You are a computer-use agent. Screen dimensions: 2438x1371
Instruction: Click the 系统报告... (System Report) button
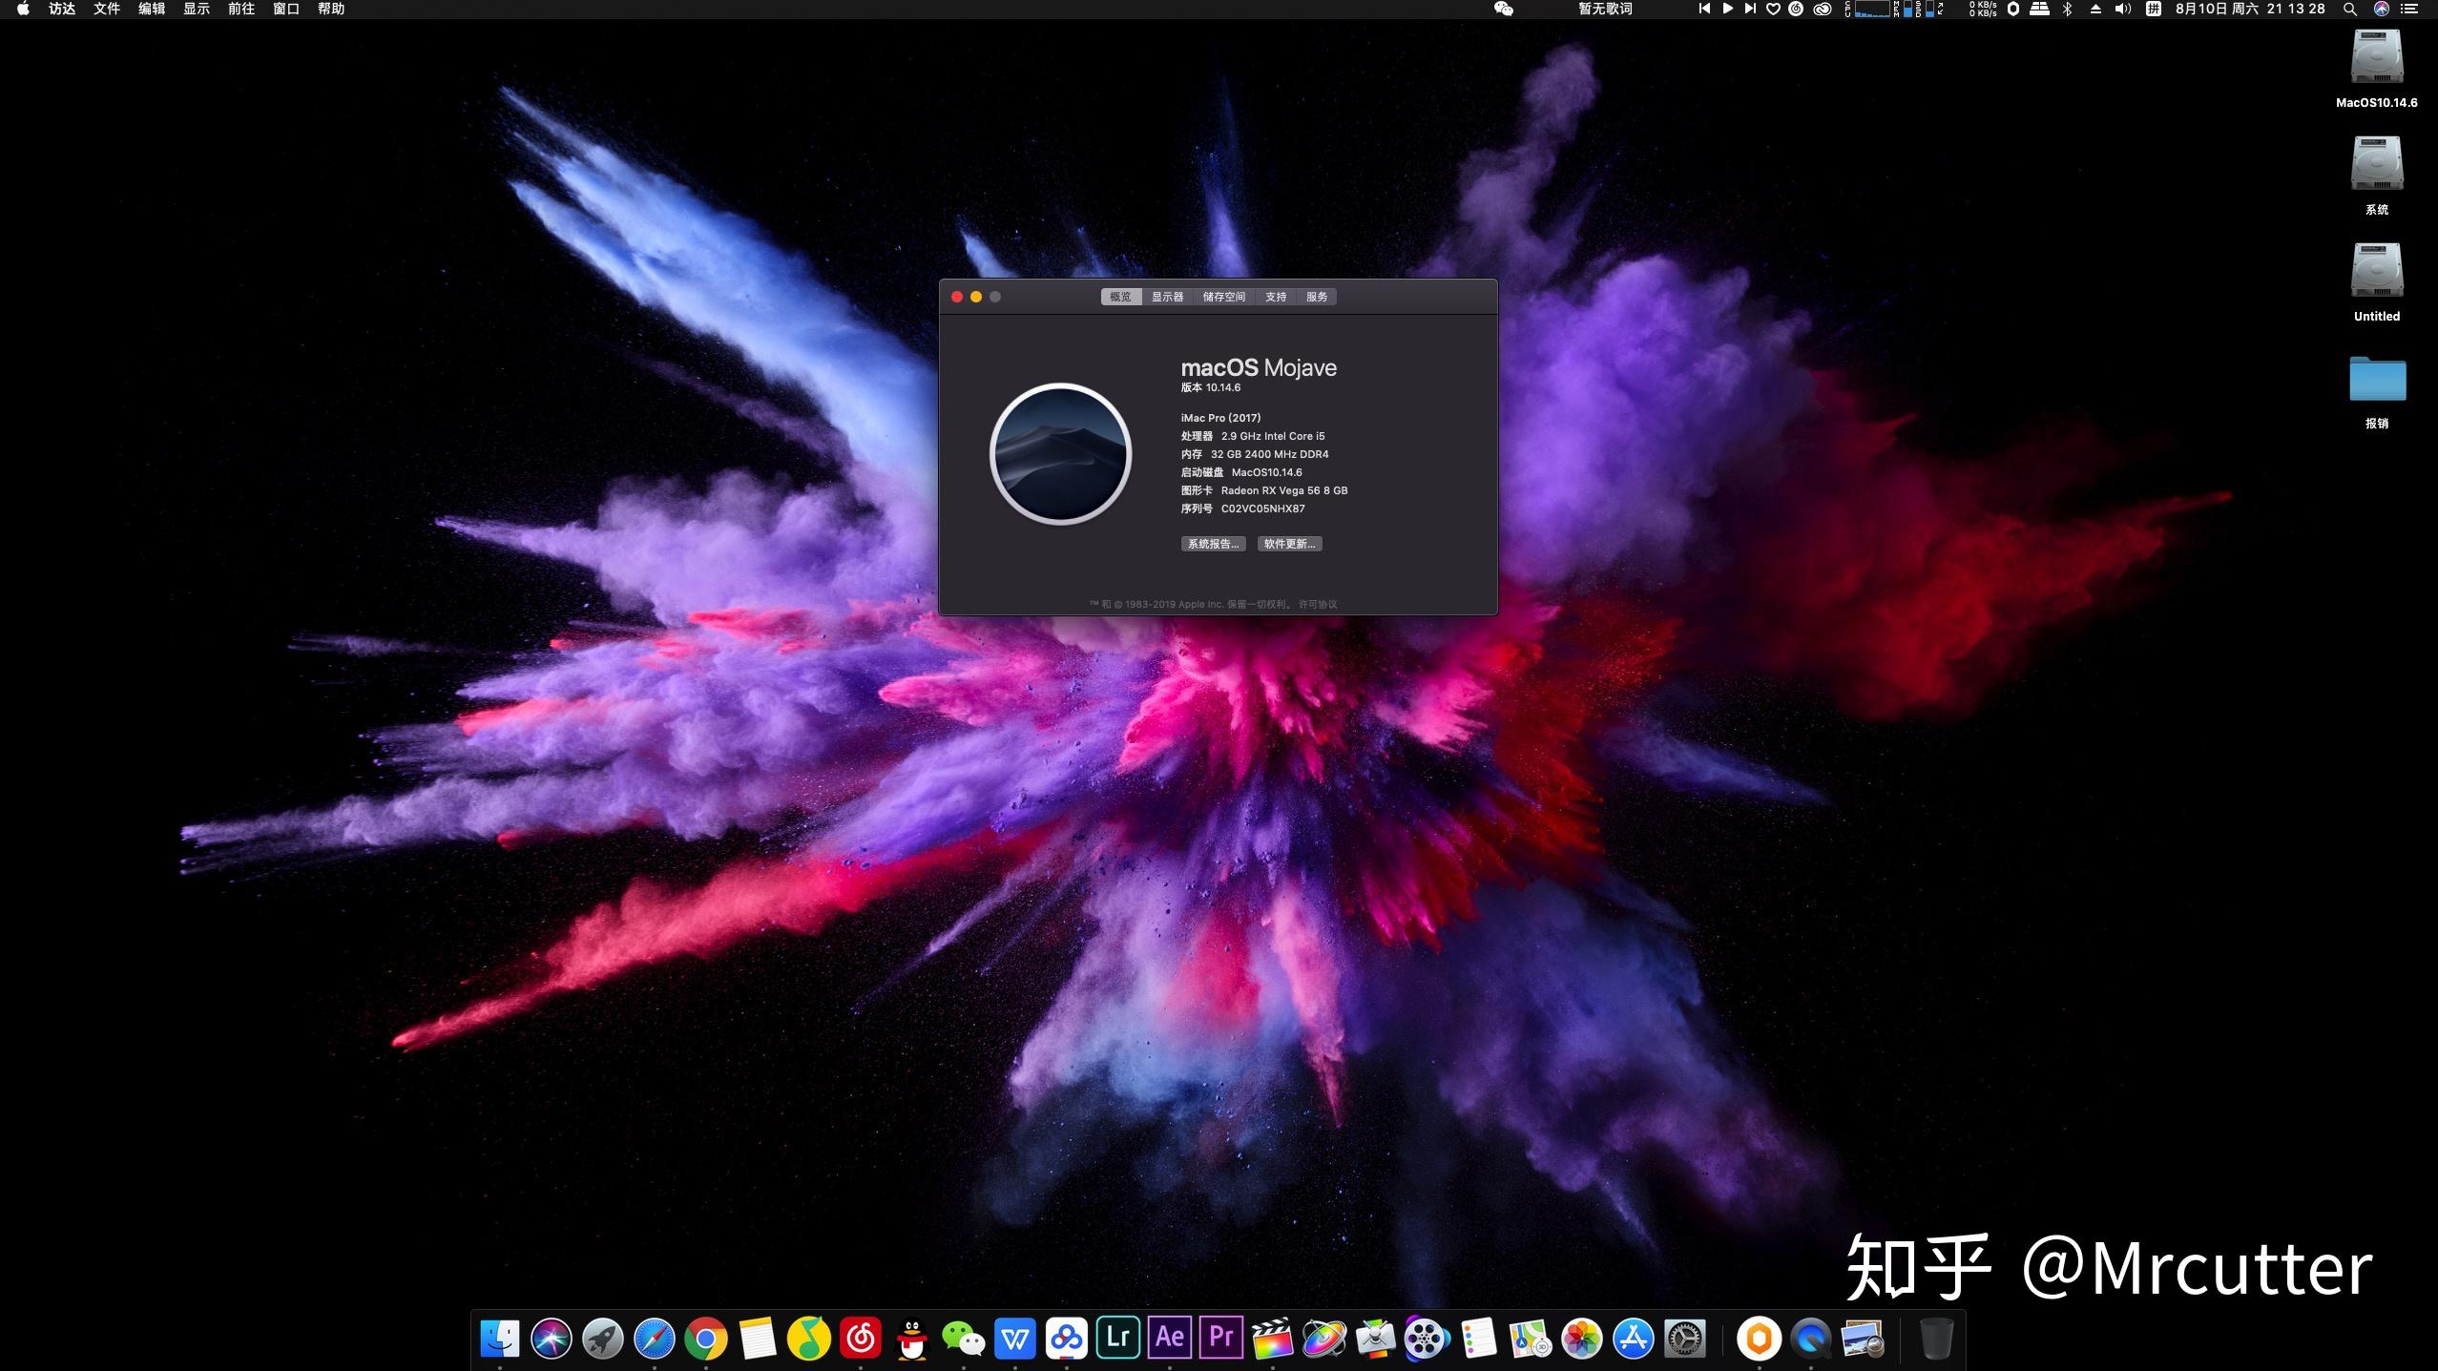[x=1213, y=544]
